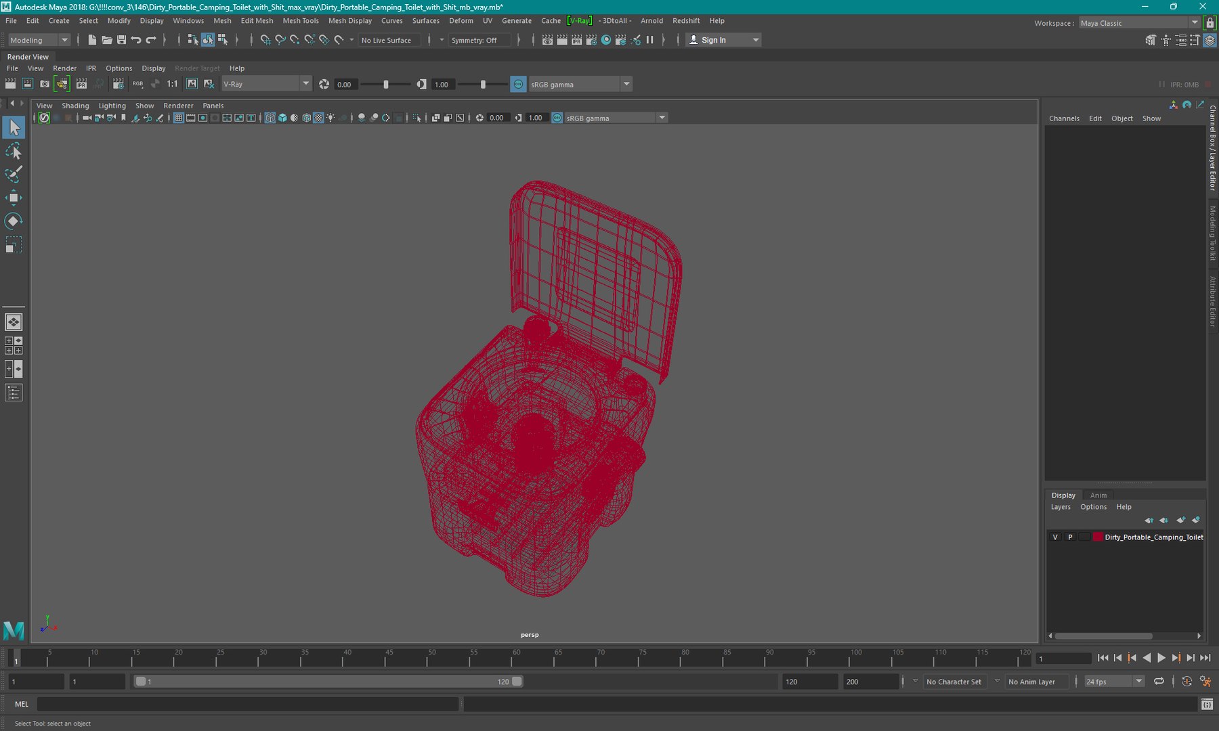Open the Deform menu in main menu bar
The width and height of the screenshot is (1219, 731).
pos(461,21)
